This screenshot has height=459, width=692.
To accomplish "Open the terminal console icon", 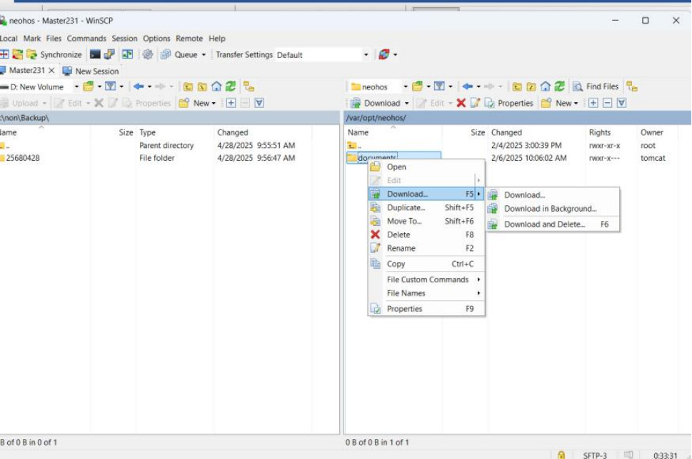I will click(95, 55).
